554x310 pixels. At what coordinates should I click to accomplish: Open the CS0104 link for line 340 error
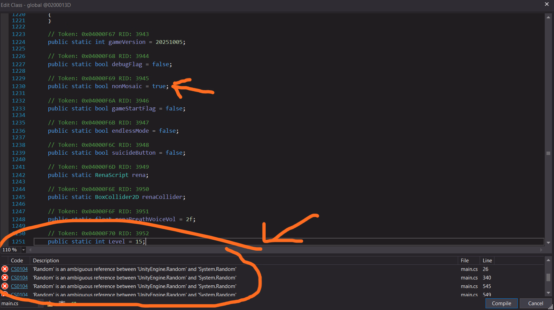point(19,278)
